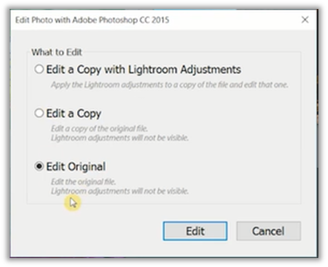Select the Edit a Copy with Lightroom Adjustments radio button

pos(39,69)
